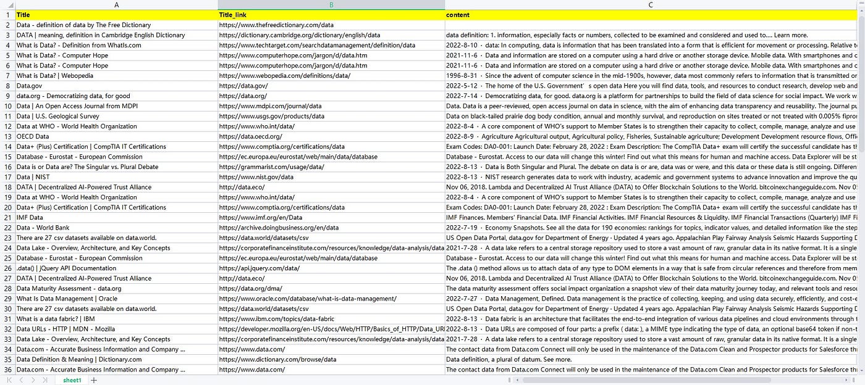Select 'What Is Data Management | Oracle' cell
This screenshot has height=385, width=865.
[117, 299]
